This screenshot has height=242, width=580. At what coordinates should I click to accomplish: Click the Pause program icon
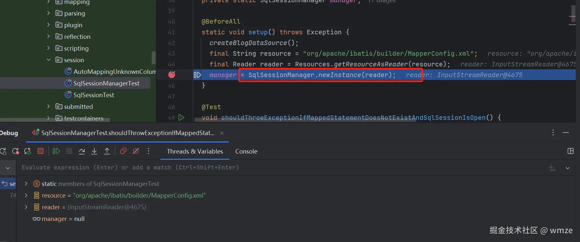[69, 151]
